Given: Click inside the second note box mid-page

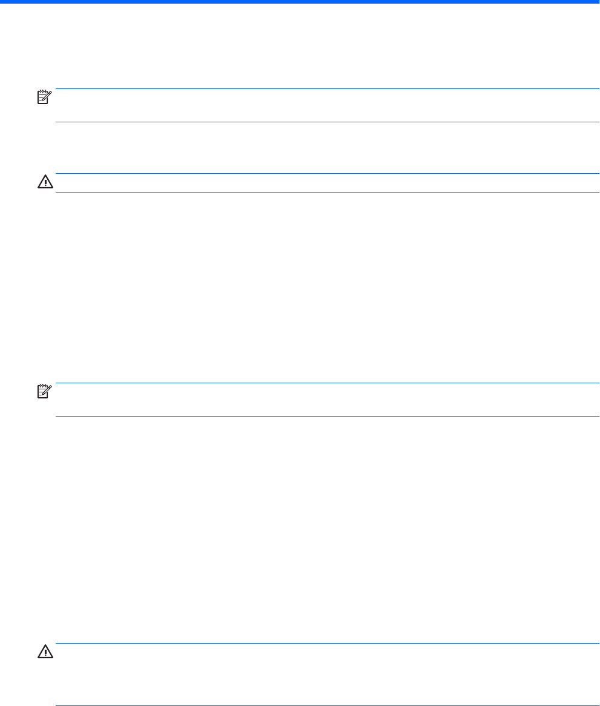Looking at the screenshot, I should (327, 400).
